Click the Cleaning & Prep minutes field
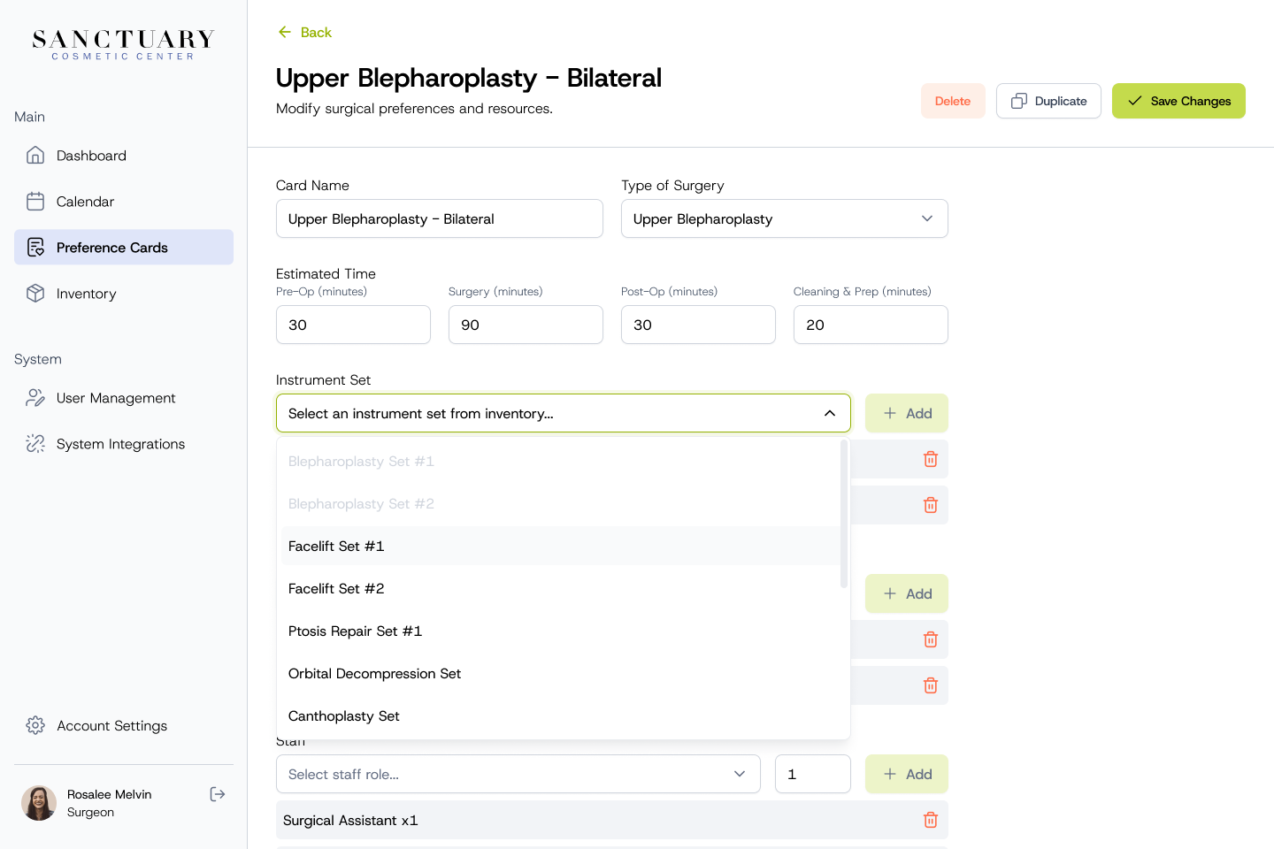This screenshot has height=849, width=1274. point(871,325)
